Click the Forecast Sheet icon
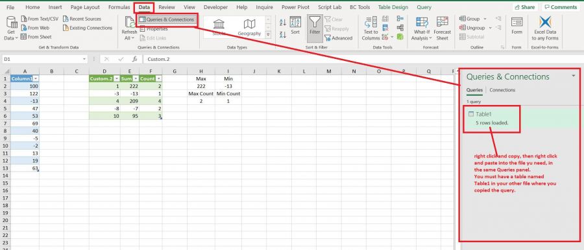The width and height of the screenshot is (584, 250). 443,23
